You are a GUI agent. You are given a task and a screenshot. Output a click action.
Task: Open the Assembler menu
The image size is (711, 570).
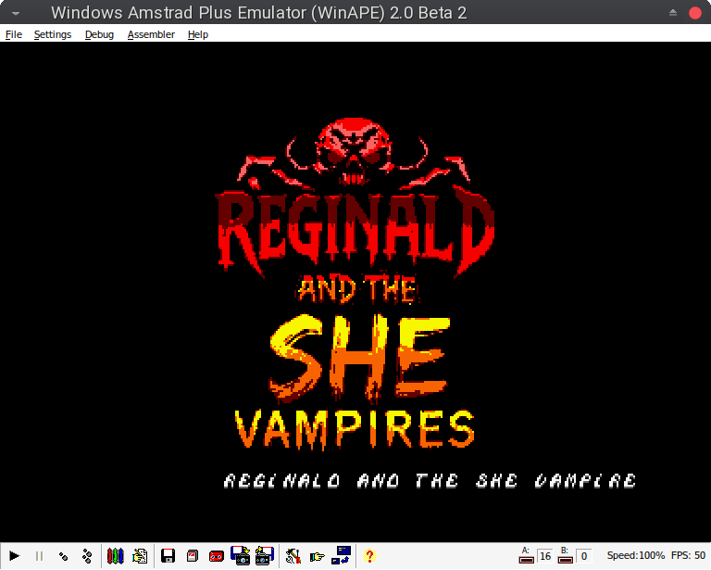(151, 34)
